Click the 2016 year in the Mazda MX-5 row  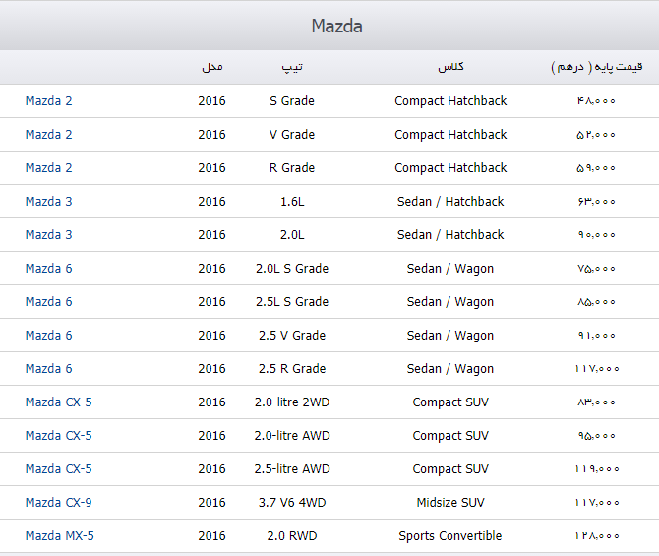click(211, 535)
